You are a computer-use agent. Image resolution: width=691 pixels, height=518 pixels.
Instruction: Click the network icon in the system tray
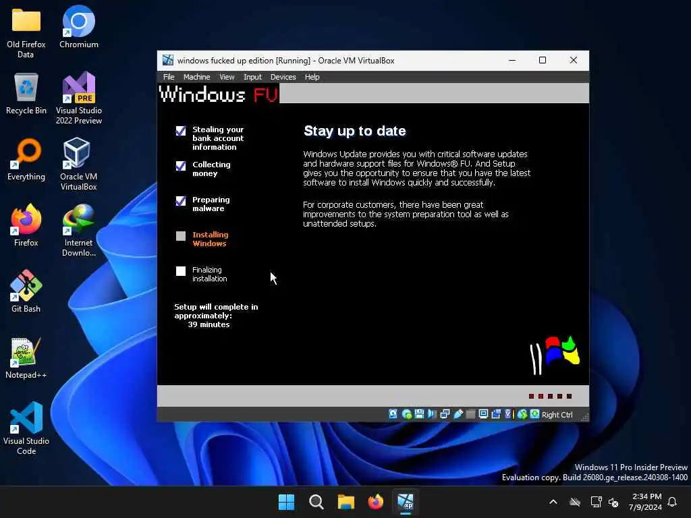point(597,502)
